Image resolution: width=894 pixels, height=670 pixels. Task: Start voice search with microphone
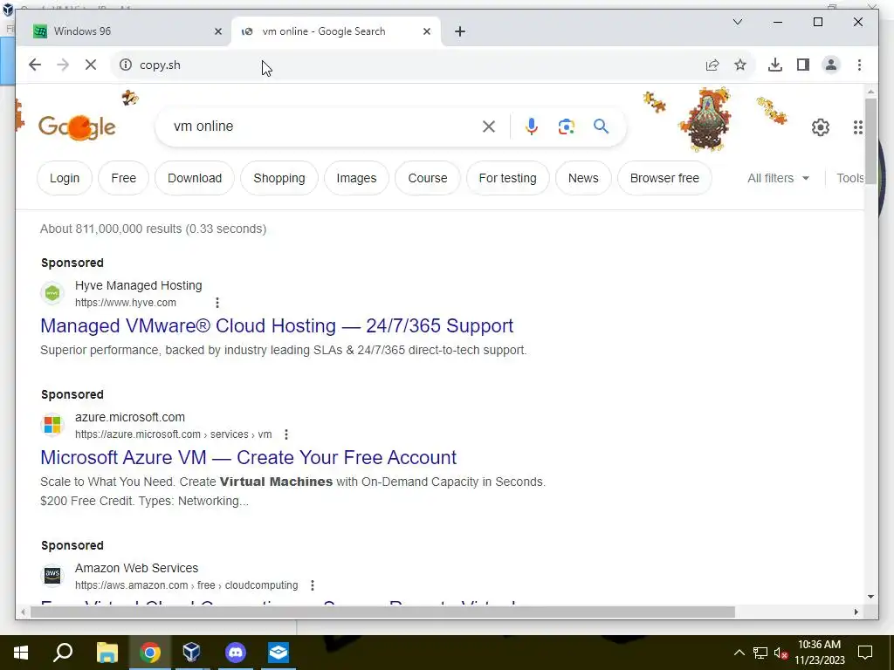(x=532, y=126)
